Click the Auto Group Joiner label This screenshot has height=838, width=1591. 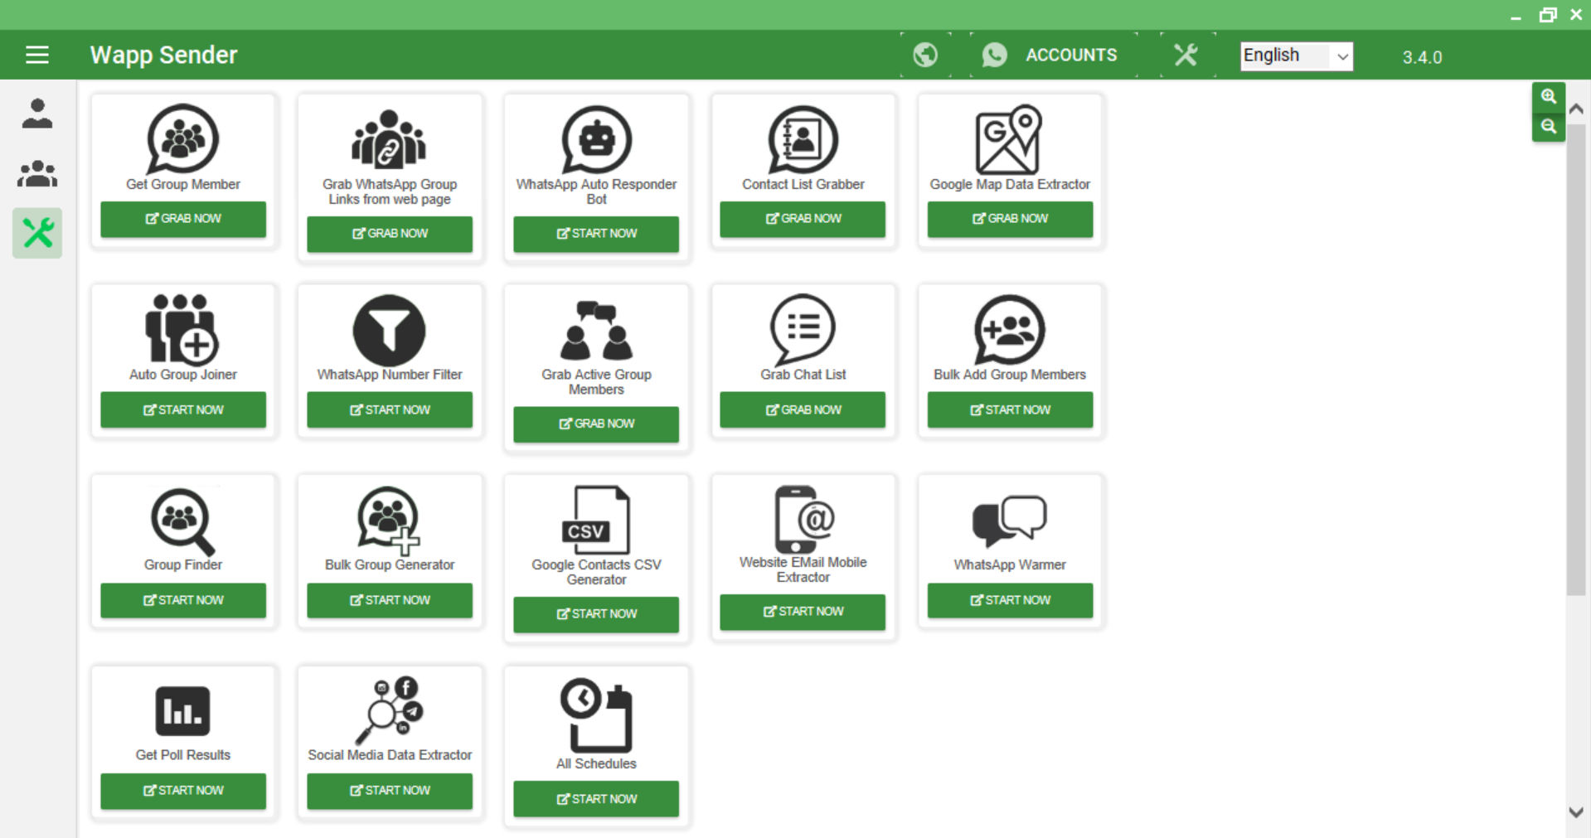coord(183,375)
